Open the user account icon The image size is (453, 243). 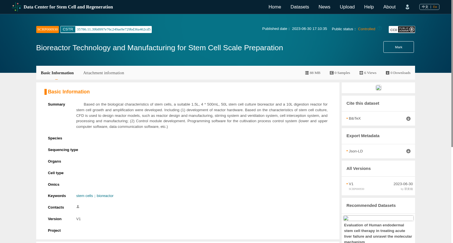click(407, 7)
